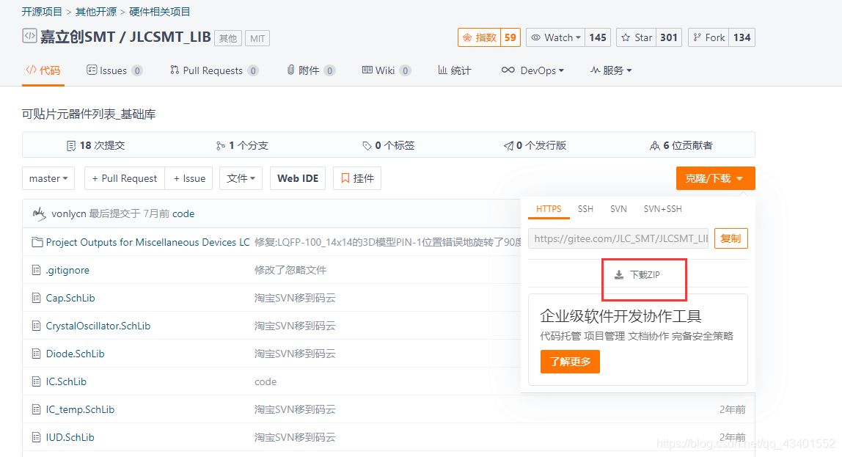This screenshot has width=842, height=457.
Task: Expand the 文件 dropdown menu
Action: [x=241, y=178]
